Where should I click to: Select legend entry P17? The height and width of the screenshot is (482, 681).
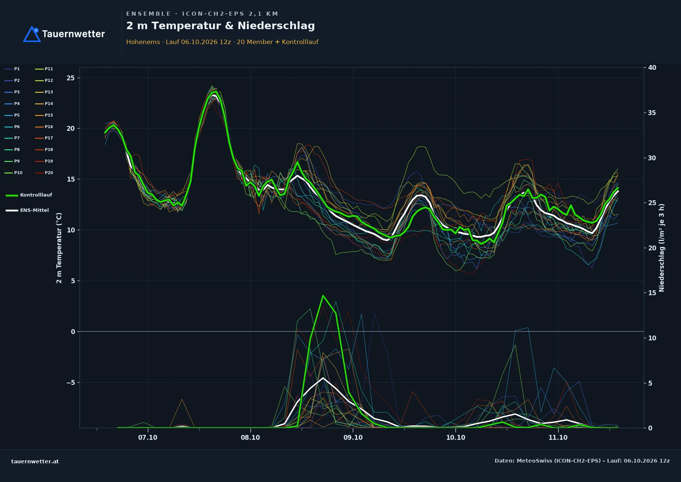click(44, 138)
